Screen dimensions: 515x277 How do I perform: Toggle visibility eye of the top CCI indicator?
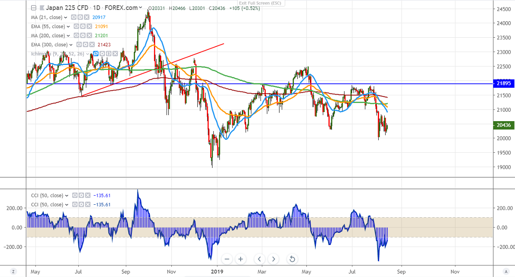click(75, 195)
